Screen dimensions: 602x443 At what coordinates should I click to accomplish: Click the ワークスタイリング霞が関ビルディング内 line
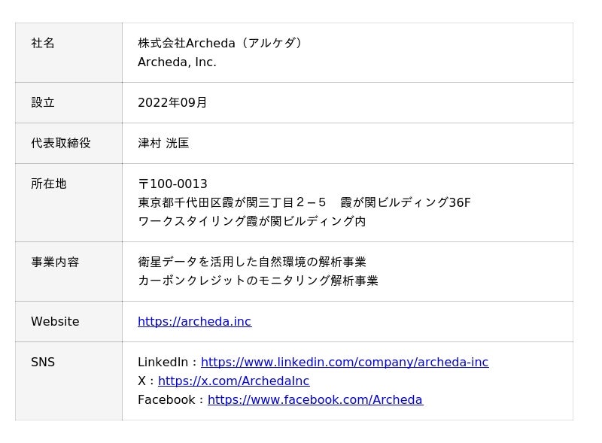(251, 222)
